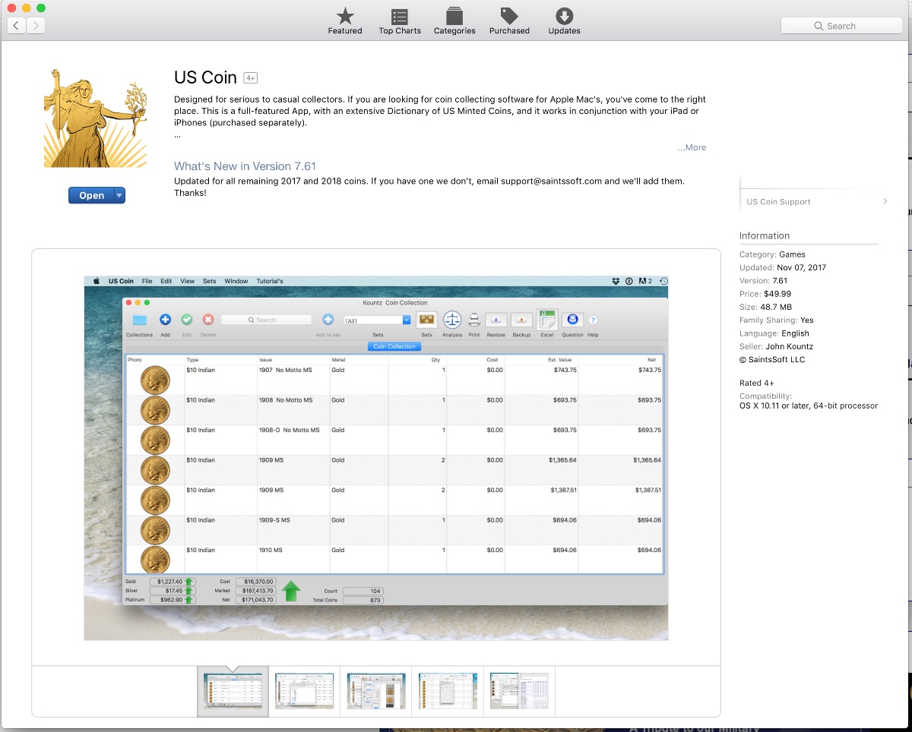Click "Rated 4+" text
The image size is (912, 732).
tap(757, 383)
